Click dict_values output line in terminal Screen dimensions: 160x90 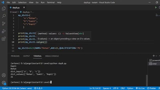33,74
